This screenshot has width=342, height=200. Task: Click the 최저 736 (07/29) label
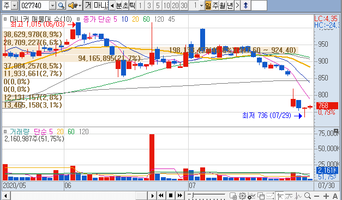[267, 115]
